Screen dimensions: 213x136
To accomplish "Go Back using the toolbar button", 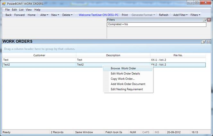I will [x=9, y=15].
